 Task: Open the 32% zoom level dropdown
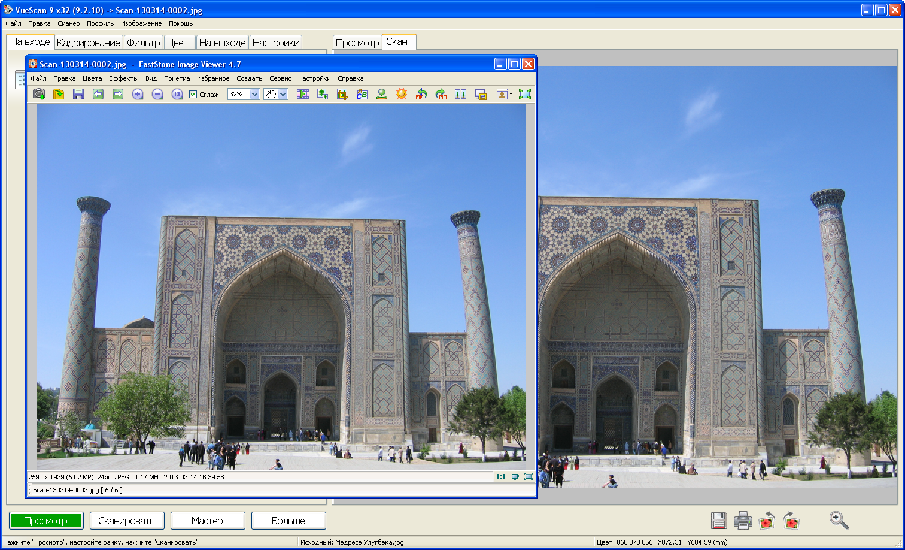pos(254,95)
